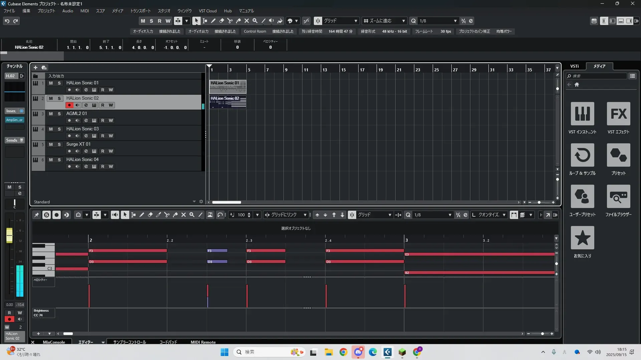Viewport: 641px width, 360px height.
Task: Switch to the MixConsole tab
Action: click(54, 342)
